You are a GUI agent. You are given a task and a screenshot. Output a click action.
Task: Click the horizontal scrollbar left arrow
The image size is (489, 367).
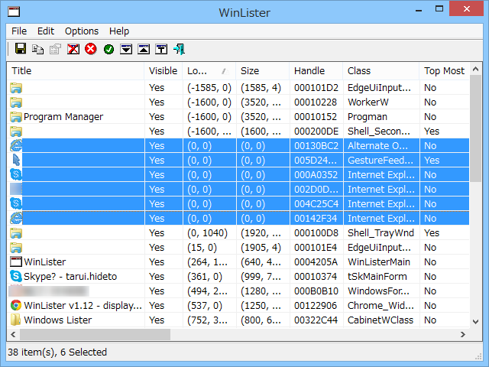point(13,335)
